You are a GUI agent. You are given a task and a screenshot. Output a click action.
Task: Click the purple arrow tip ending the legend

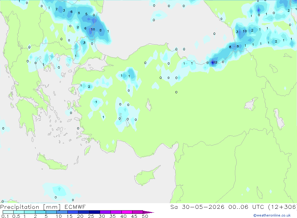tap(148, 212)
